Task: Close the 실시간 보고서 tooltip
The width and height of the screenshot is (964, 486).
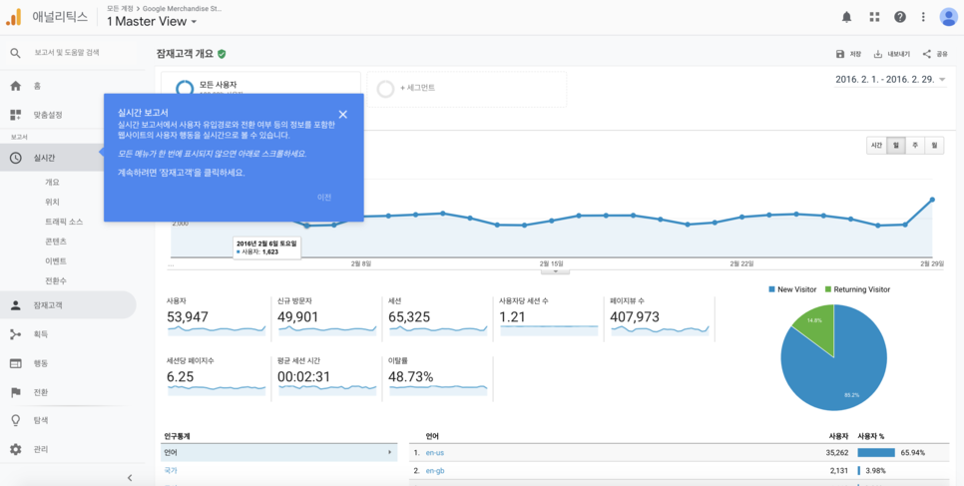Action: [343, 114]
